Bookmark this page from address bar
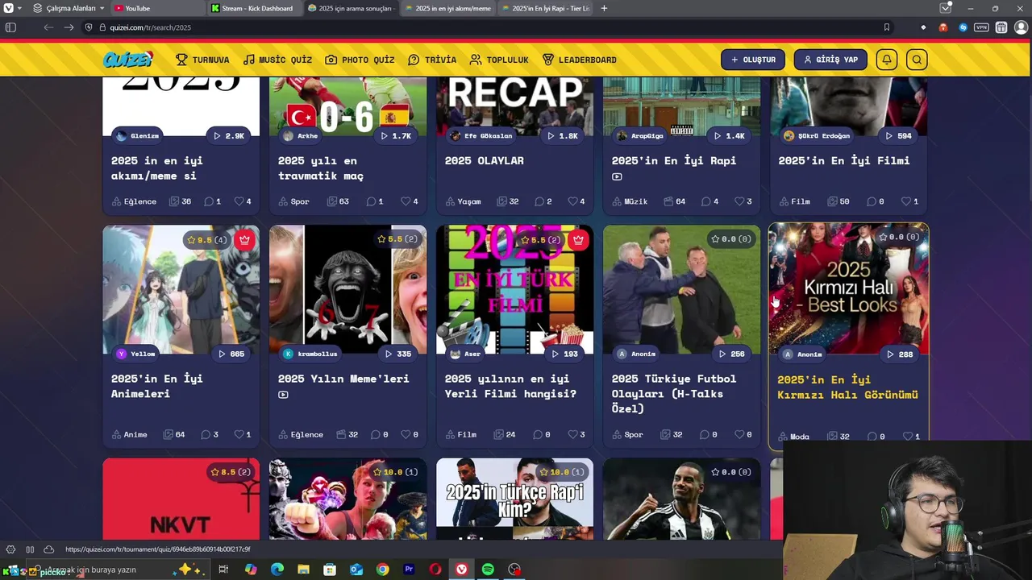The height and width of the screenshot is (580, 1032). coord(887,27)
